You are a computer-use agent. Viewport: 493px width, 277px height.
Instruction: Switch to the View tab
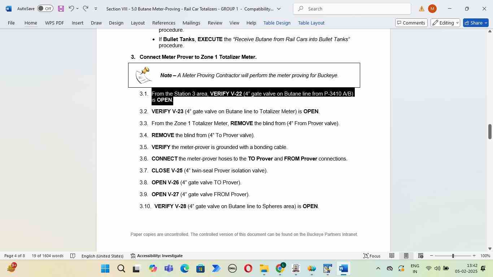coord(234,23)
